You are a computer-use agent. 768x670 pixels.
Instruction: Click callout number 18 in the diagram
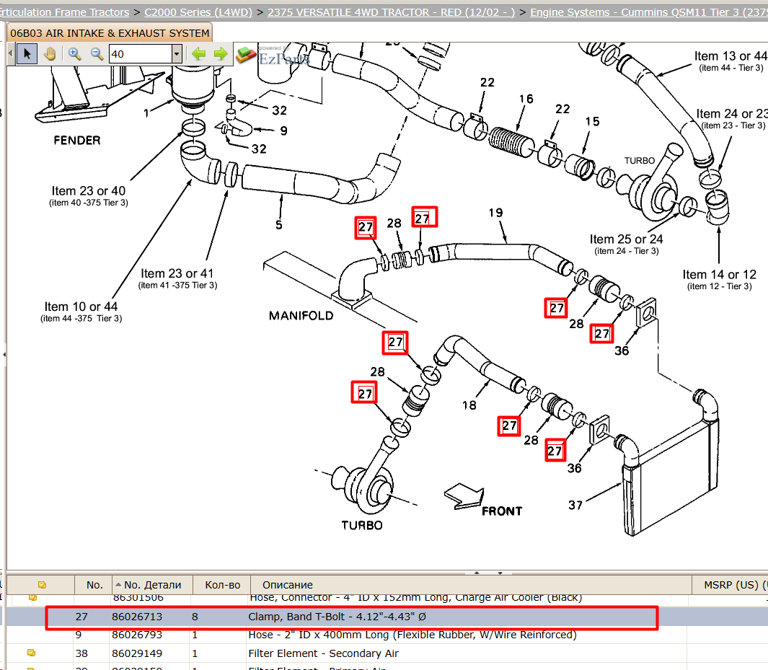coord(469,405)
